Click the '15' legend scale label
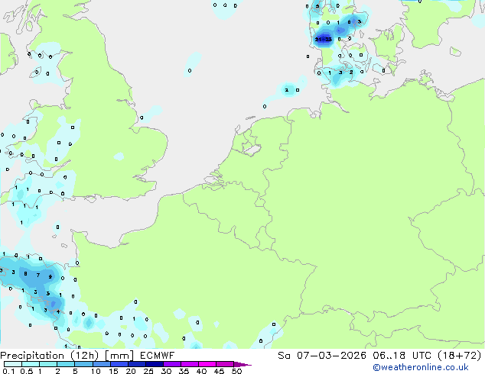The image size is (485, 374). pyautogui.click(x=113, y=371)
